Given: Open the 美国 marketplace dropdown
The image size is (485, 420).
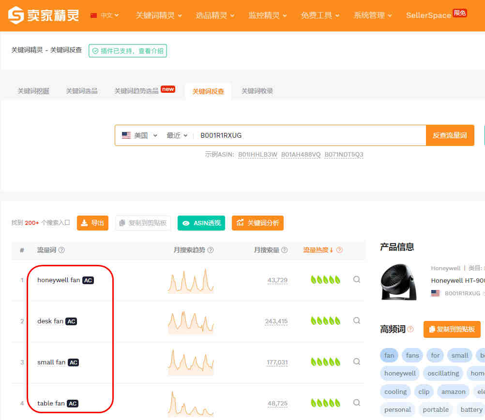Looking at the screenshot, I should point(140,135).
